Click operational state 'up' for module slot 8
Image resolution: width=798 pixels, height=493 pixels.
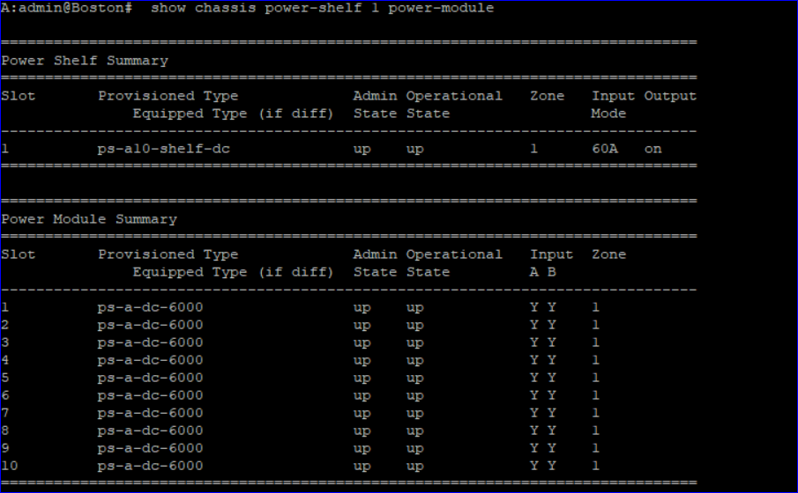[x=414, y=430]
